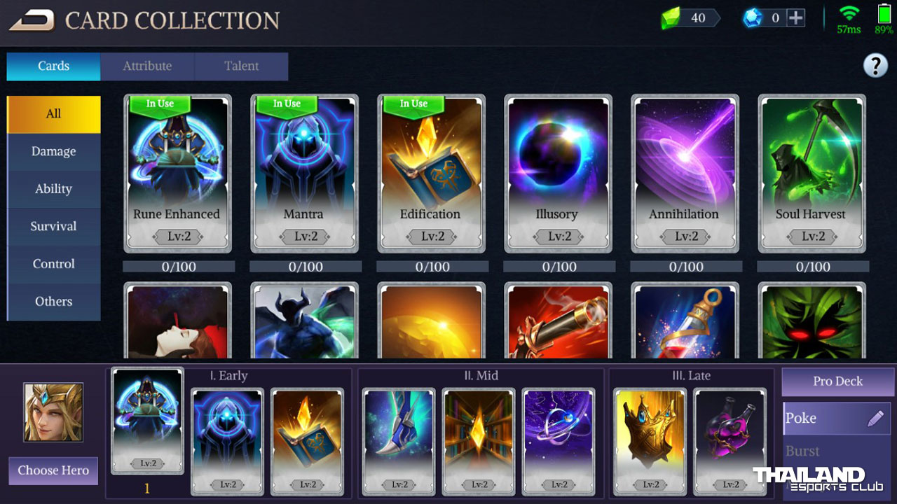Viewport: 897px width, 504px height.
Task: Select the golden crown card in Late slot
Action: coord(650,442)
